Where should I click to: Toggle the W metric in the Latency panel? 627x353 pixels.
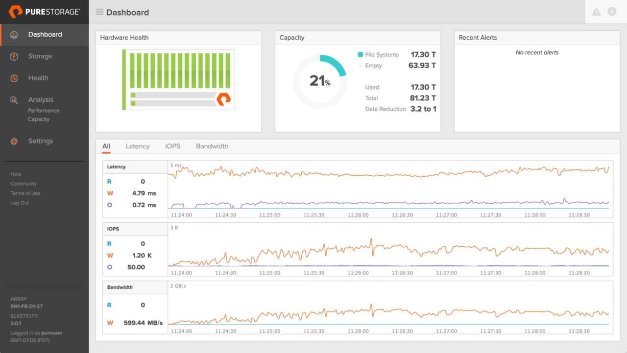point(109,193)
